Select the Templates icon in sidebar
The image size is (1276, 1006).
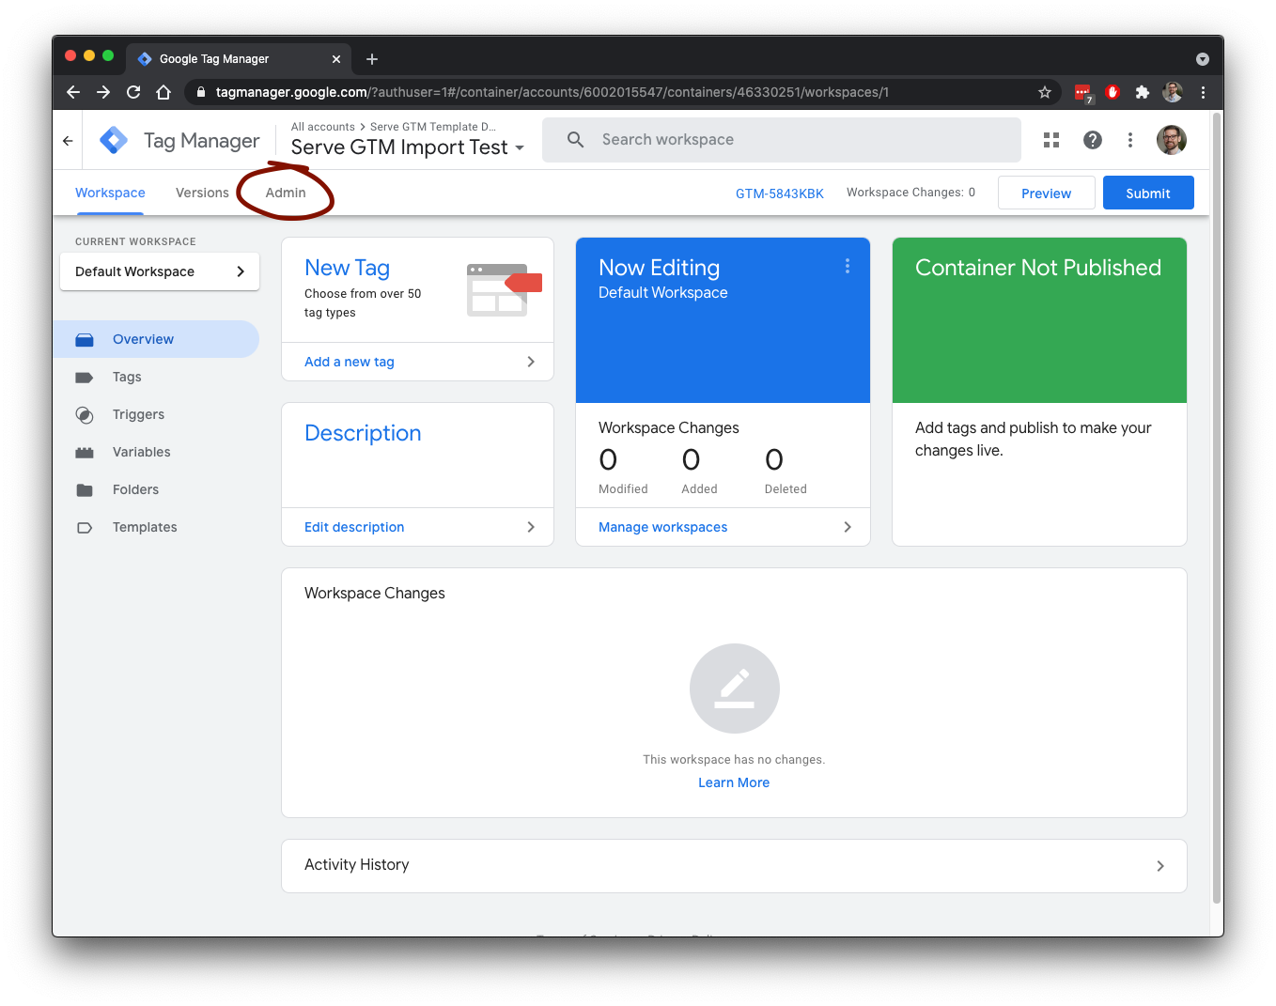point(85,527)
